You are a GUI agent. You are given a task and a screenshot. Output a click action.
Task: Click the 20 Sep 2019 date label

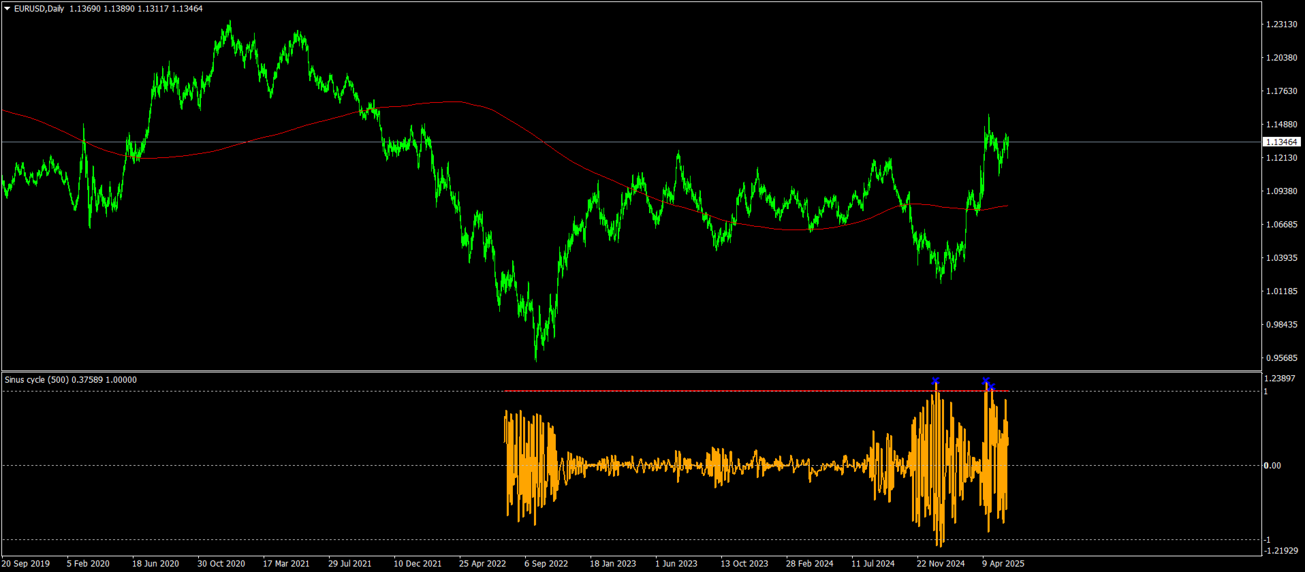(x=26, y=564)
